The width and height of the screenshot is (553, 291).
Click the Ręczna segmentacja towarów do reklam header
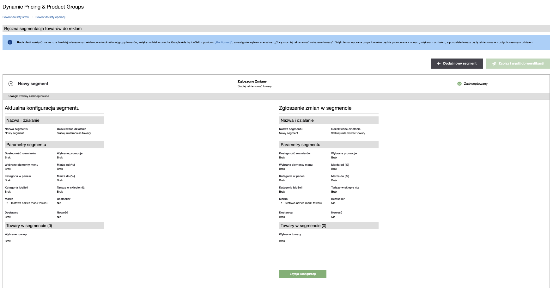(43, 29)
